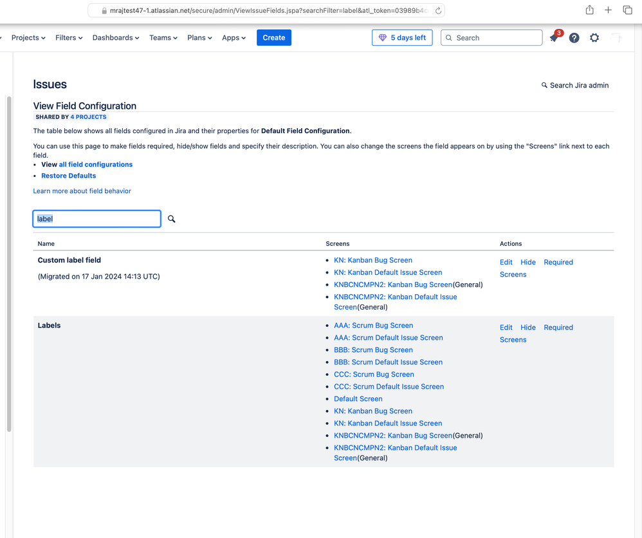642x538 pixels.
Task: Open all field configurations link
Action: click(x=96, y=164)
